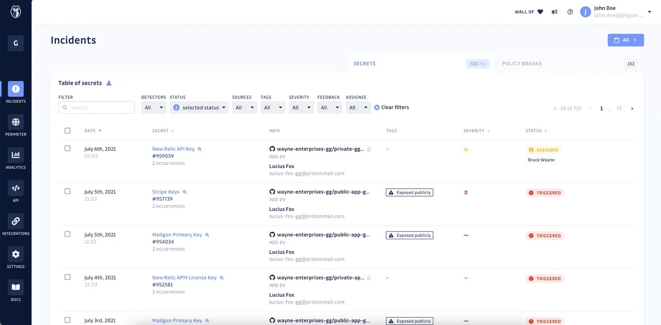Screen dimensions: 661x325
Task: Open Mailgun Primary Key #954034 link
Action: [177, 235]
